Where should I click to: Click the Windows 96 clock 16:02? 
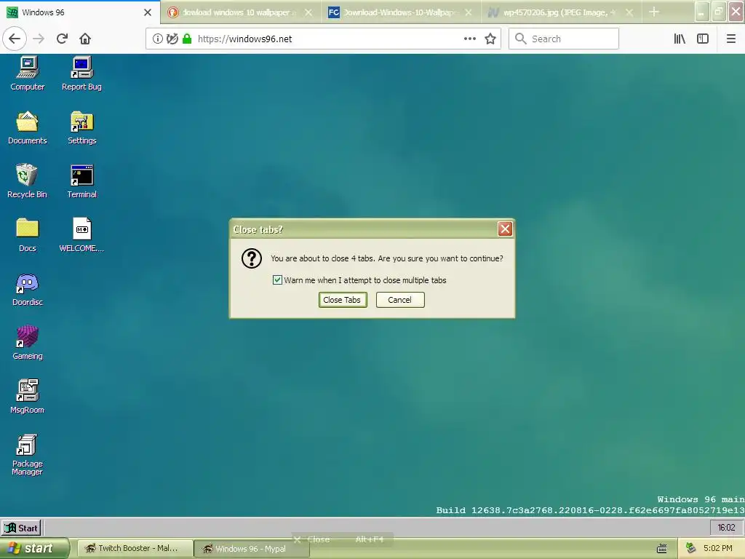coord(726,528)
